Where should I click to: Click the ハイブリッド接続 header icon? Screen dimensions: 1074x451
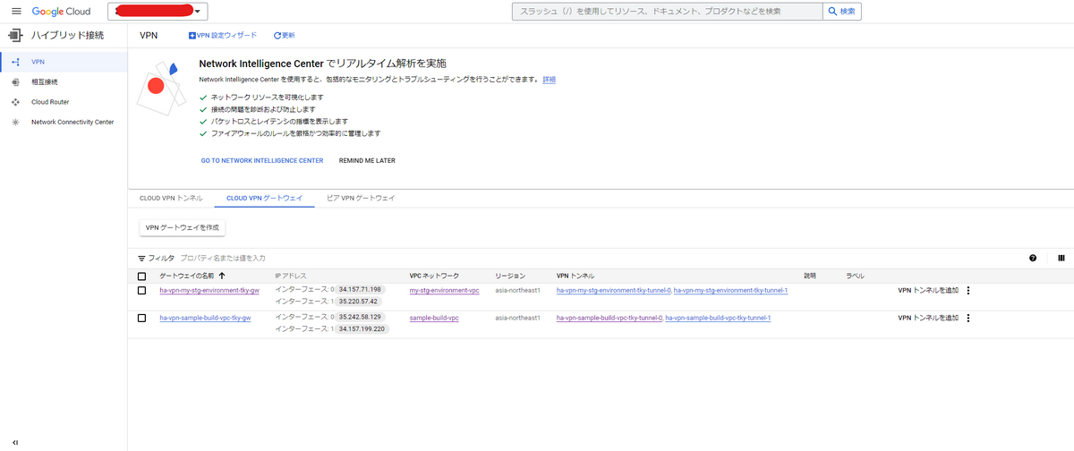pos(14,36)
